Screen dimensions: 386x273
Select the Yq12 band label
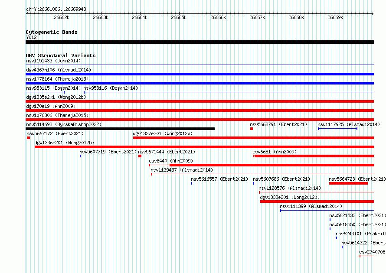[x=31, y=37]
